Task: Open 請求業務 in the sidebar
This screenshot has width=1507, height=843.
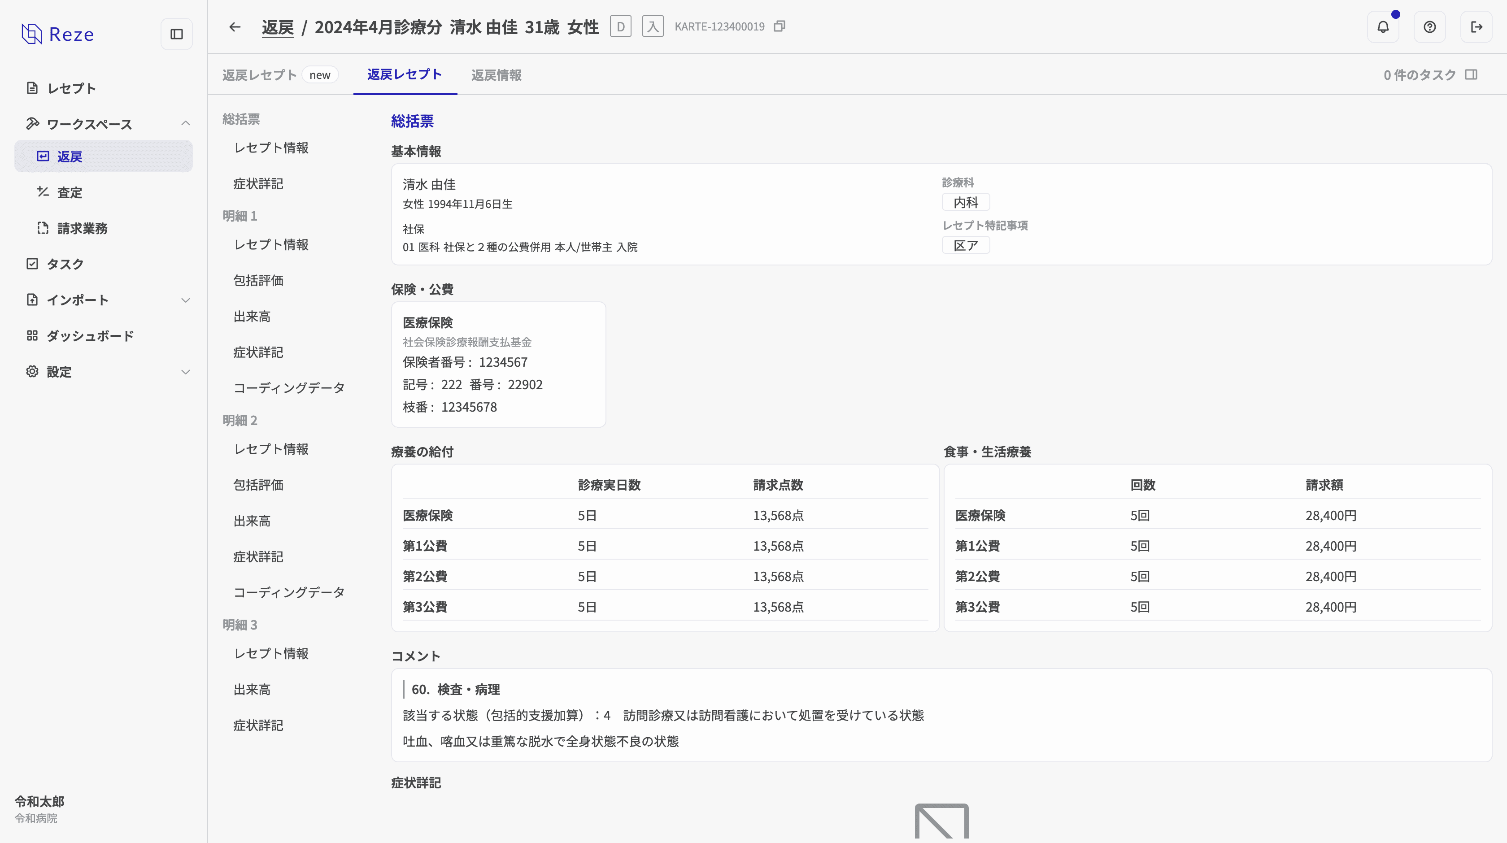Action: point(104,228)
